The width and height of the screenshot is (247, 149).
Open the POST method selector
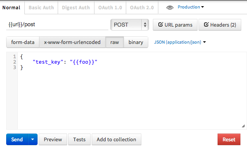130,25
